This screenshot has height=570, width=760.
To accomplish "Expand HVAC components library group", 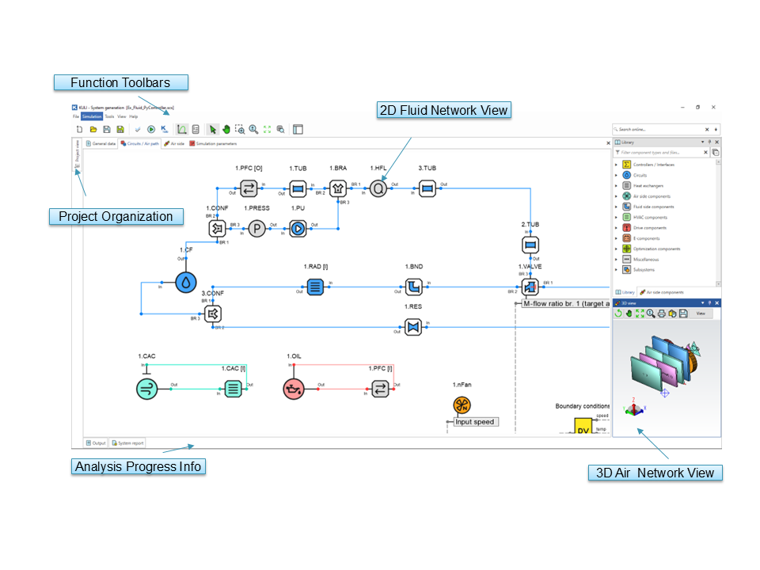I will 616,217.
